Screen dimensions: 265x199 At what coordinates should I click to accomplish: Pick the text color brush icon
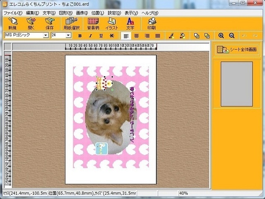[x=171, y=36]
